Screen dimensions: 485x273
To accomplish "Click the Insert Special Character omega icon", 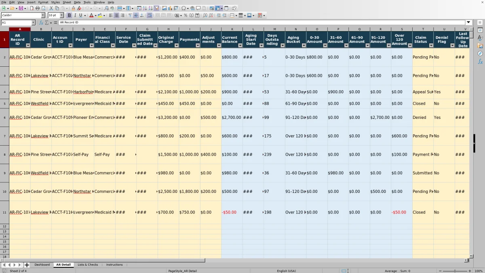I will click(x=184, y=8).
